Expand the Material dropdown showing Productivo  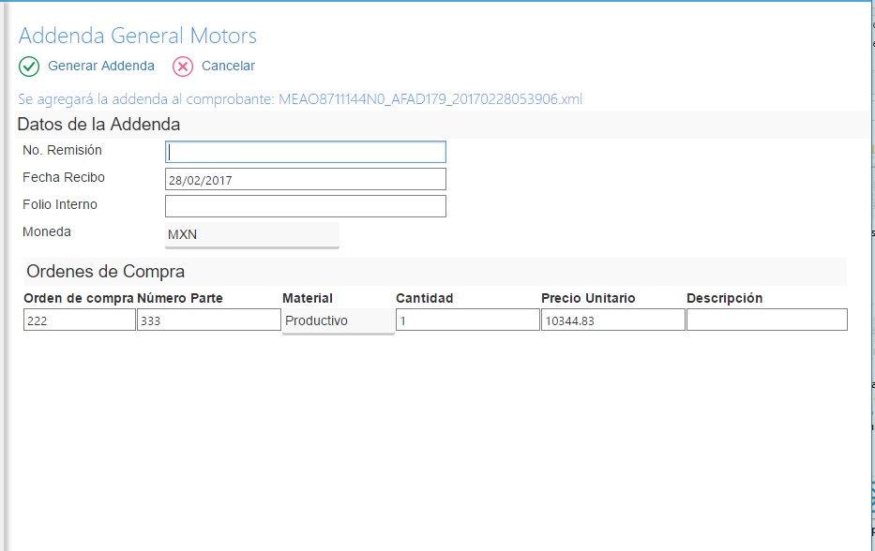click(338, 320)
